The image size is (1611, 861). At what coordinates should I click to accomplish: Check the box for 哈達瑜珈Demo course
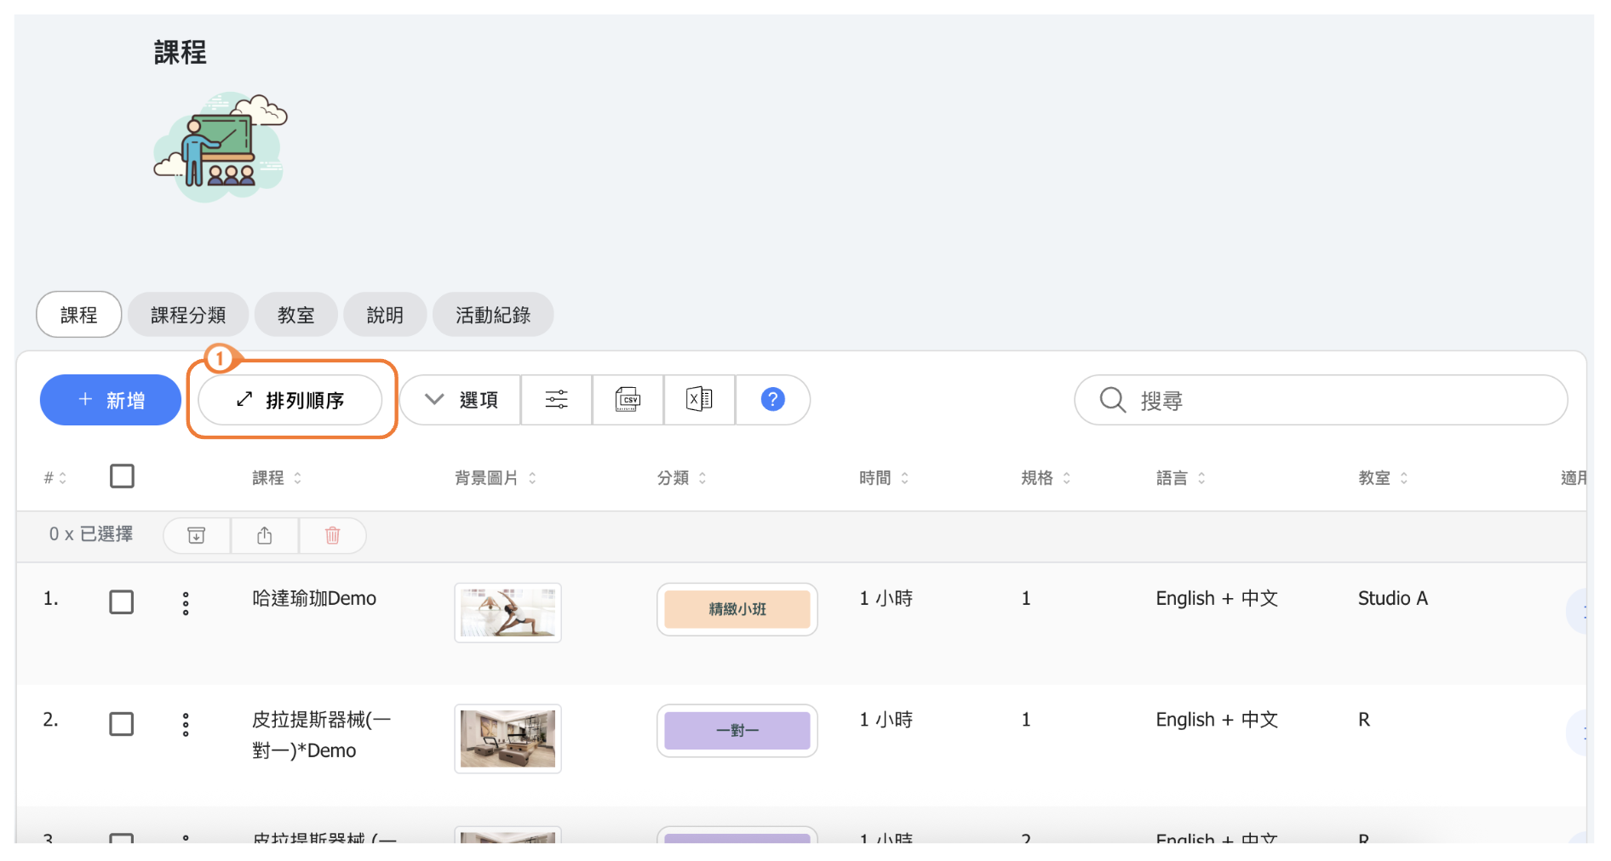122,602
